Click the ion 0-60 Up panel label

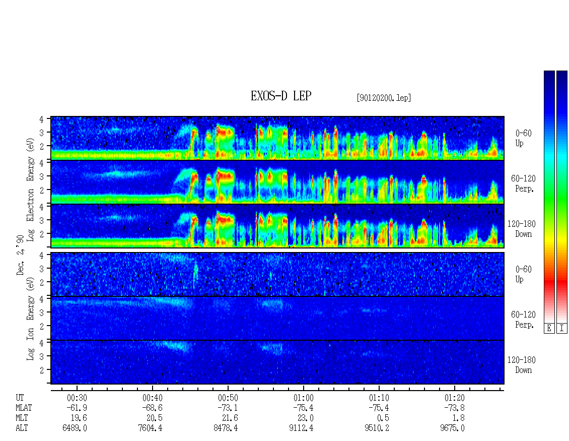[523, 274]
